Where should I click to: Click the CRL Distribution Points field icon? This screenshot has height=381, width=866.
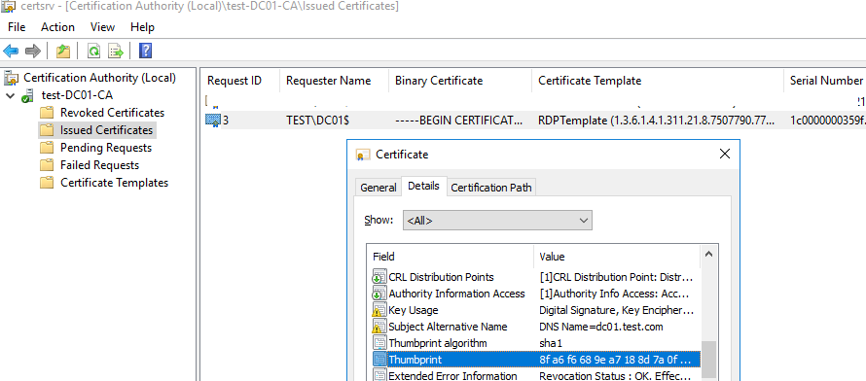pos(379,277)
